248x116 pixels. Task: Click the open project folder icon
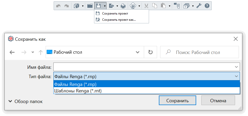tap(90, 6)
